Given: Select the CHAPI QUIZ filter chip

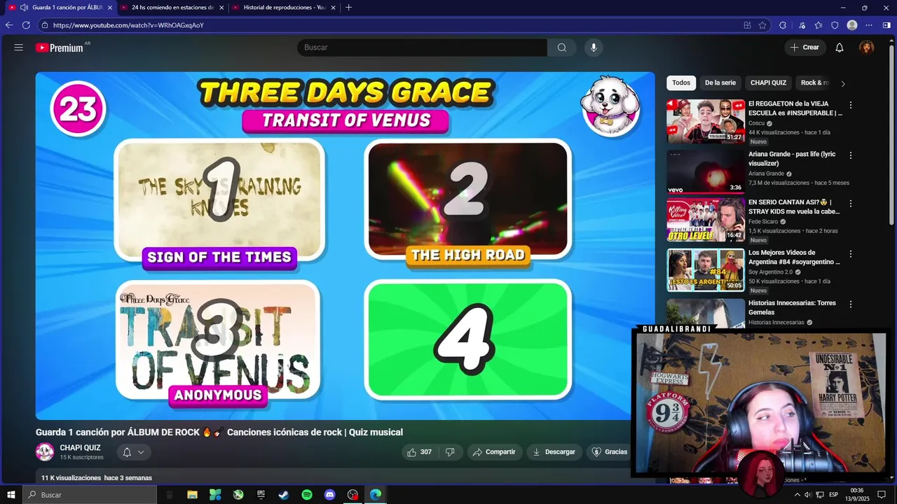Looking at the screenshot, I should coord(768,83).
